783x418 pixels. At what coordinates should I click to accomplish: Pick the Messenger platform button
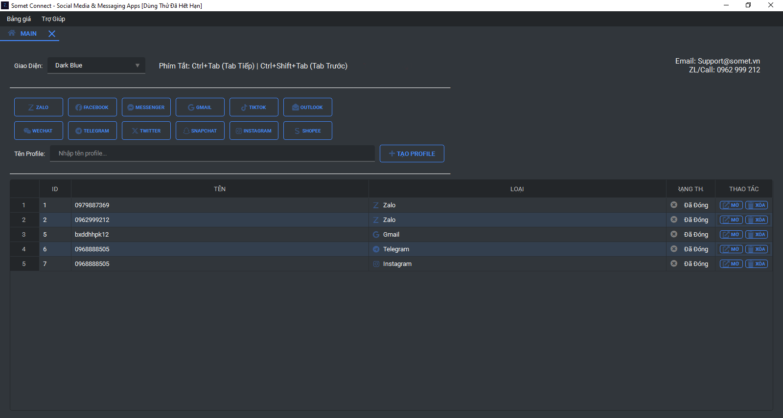coord(146,107)
